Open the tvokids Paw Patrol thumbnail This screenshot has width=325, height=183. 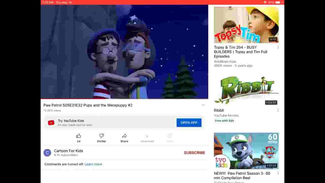(246, 151)
